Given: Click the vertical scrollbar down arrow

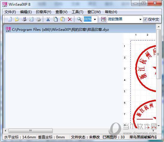Looking at the screenshot, I should pyautogui.click(x=159, y=126).
